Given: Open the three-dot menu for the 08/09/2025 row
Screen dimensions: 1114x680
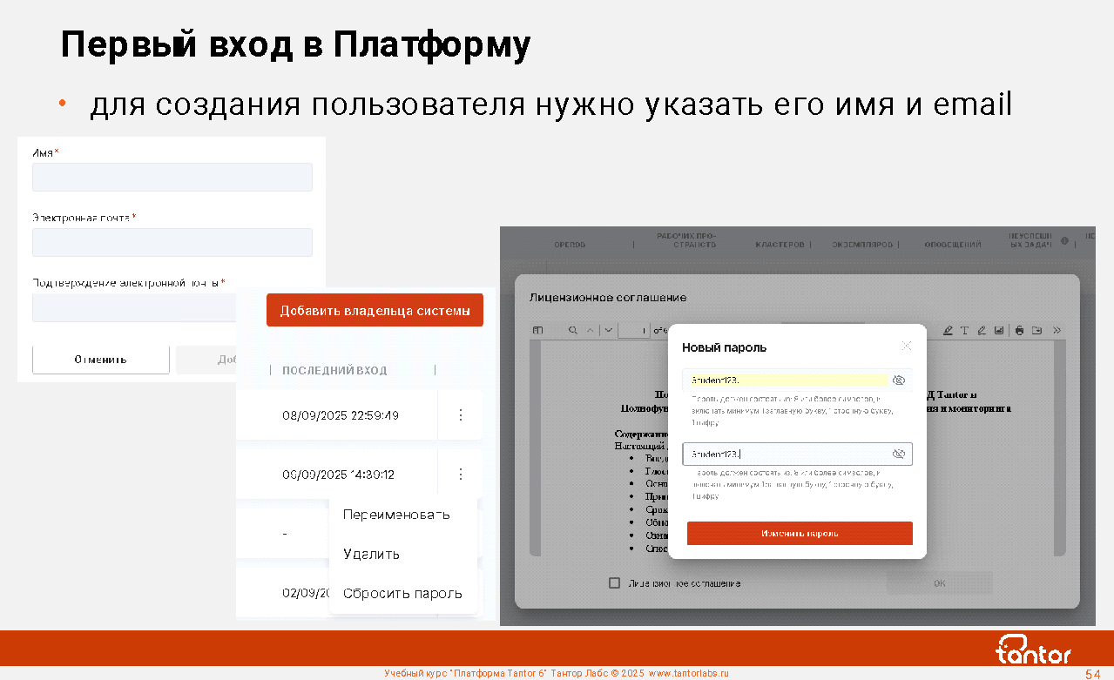Looking at the screenshot, I should pyautogui.click(x=461, y=415).
